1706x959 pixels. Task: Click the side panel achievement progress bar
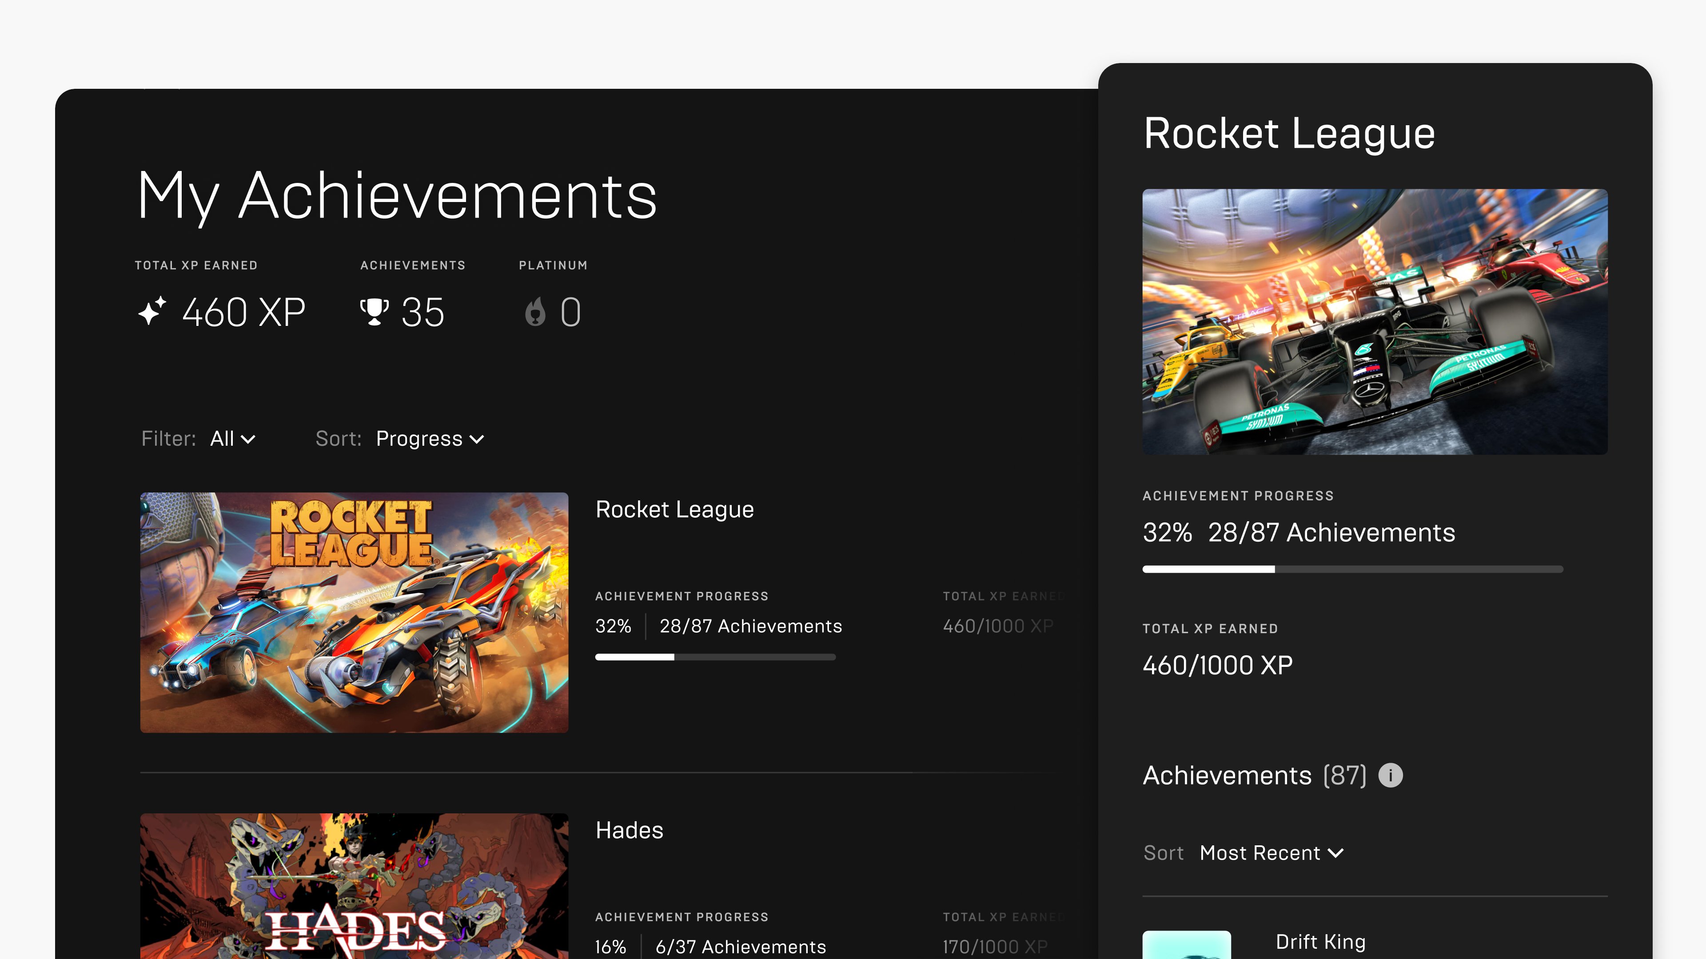1353,569
